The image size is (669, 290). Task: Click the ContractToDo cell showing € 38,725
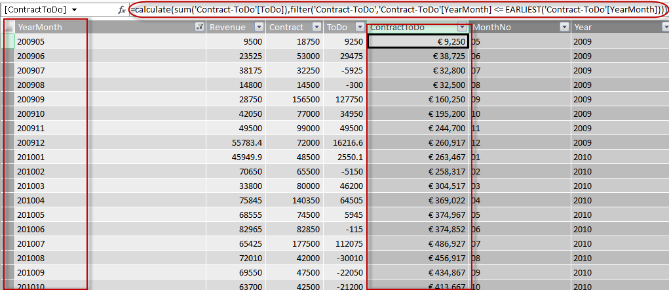(x=418, y=56)
